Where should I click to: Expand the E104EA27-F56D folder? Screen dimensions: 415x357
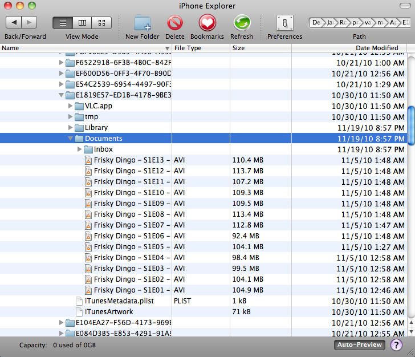[x=61, y=323]
